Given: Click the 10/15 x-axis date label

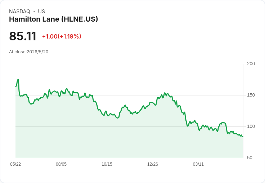Looking at the screenshot, I should tap(107, 164).
